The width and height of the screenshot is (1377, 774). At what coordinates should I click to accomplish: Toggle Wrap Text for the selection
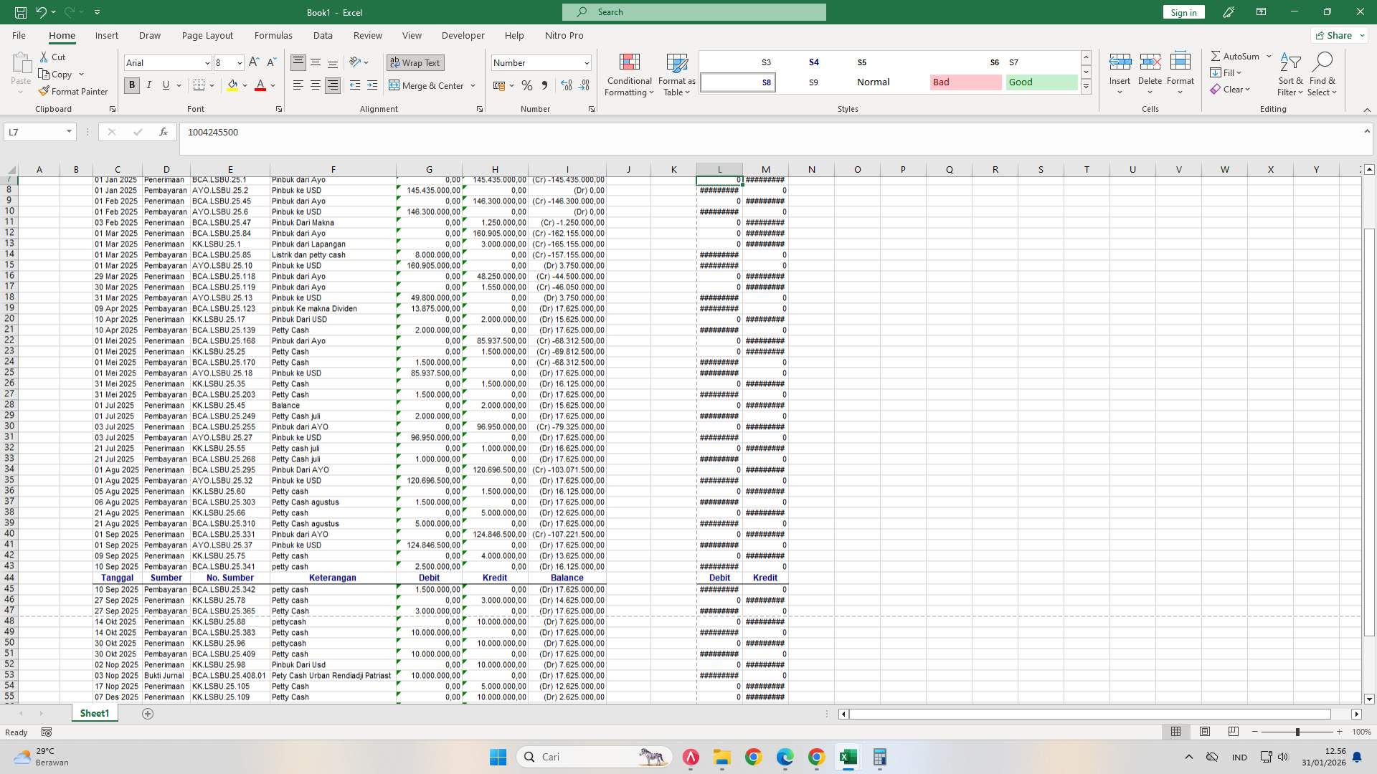click(x=415, y=62)
